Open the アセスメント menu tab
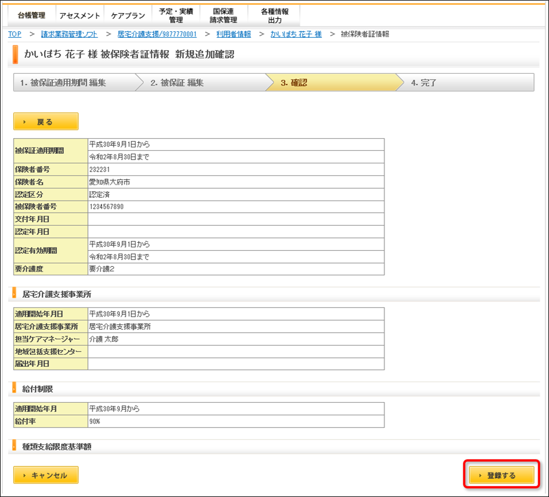This screenshot has width=549, height=497. pos(80,15)
